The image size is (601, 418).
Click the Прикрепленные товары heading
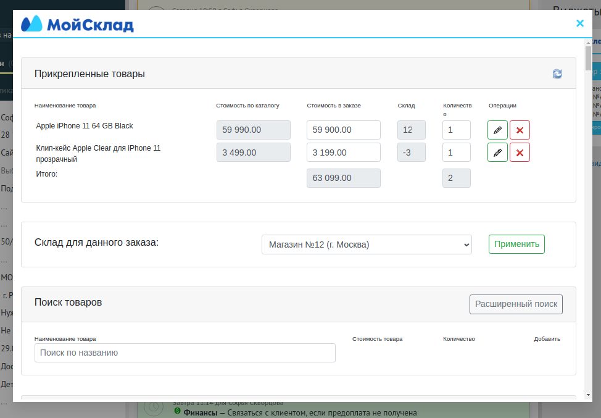(x=89, y=73)
